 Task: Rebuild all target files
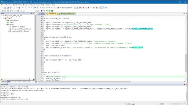pos(8,11)
